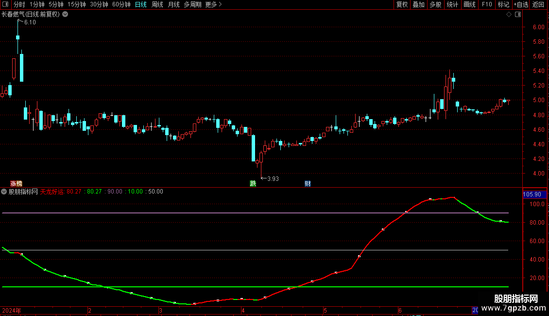
Task: Add stock with +自选 button
Action: pos(521,4)
